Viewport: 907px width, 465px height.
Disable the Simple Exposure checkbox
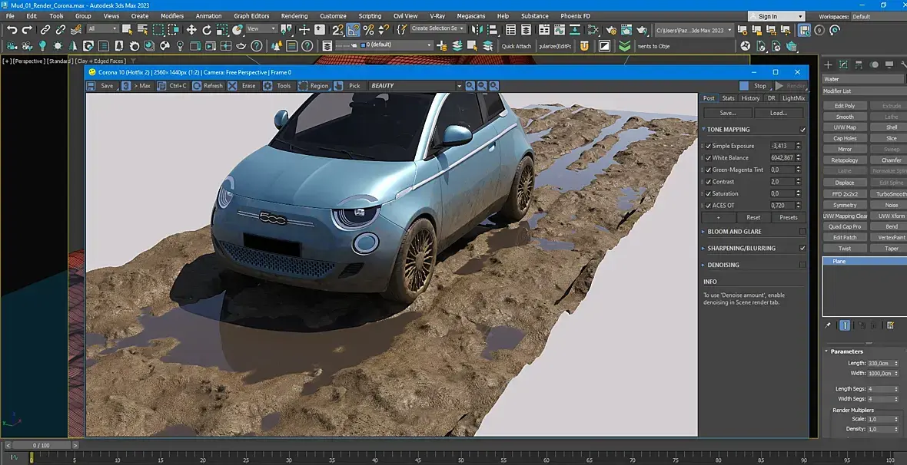coord(708,146)
